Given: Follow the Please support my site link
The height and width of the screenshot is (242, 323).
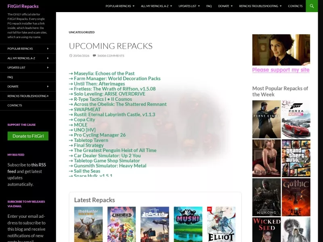Looking at the screenshot, I should point(281,70).
